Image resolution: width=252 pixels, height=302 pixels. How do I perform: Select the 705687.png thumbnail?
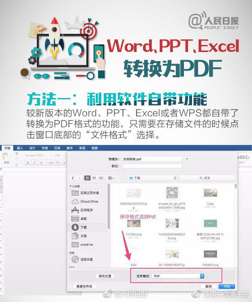pos(211,254)
